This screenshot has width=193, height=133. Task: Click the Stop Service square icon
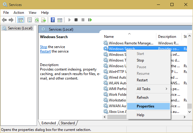76,20
